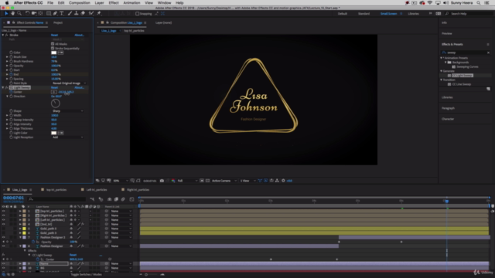Expand the Gold_path 5 layer in the timeline

tap(20, 229)
